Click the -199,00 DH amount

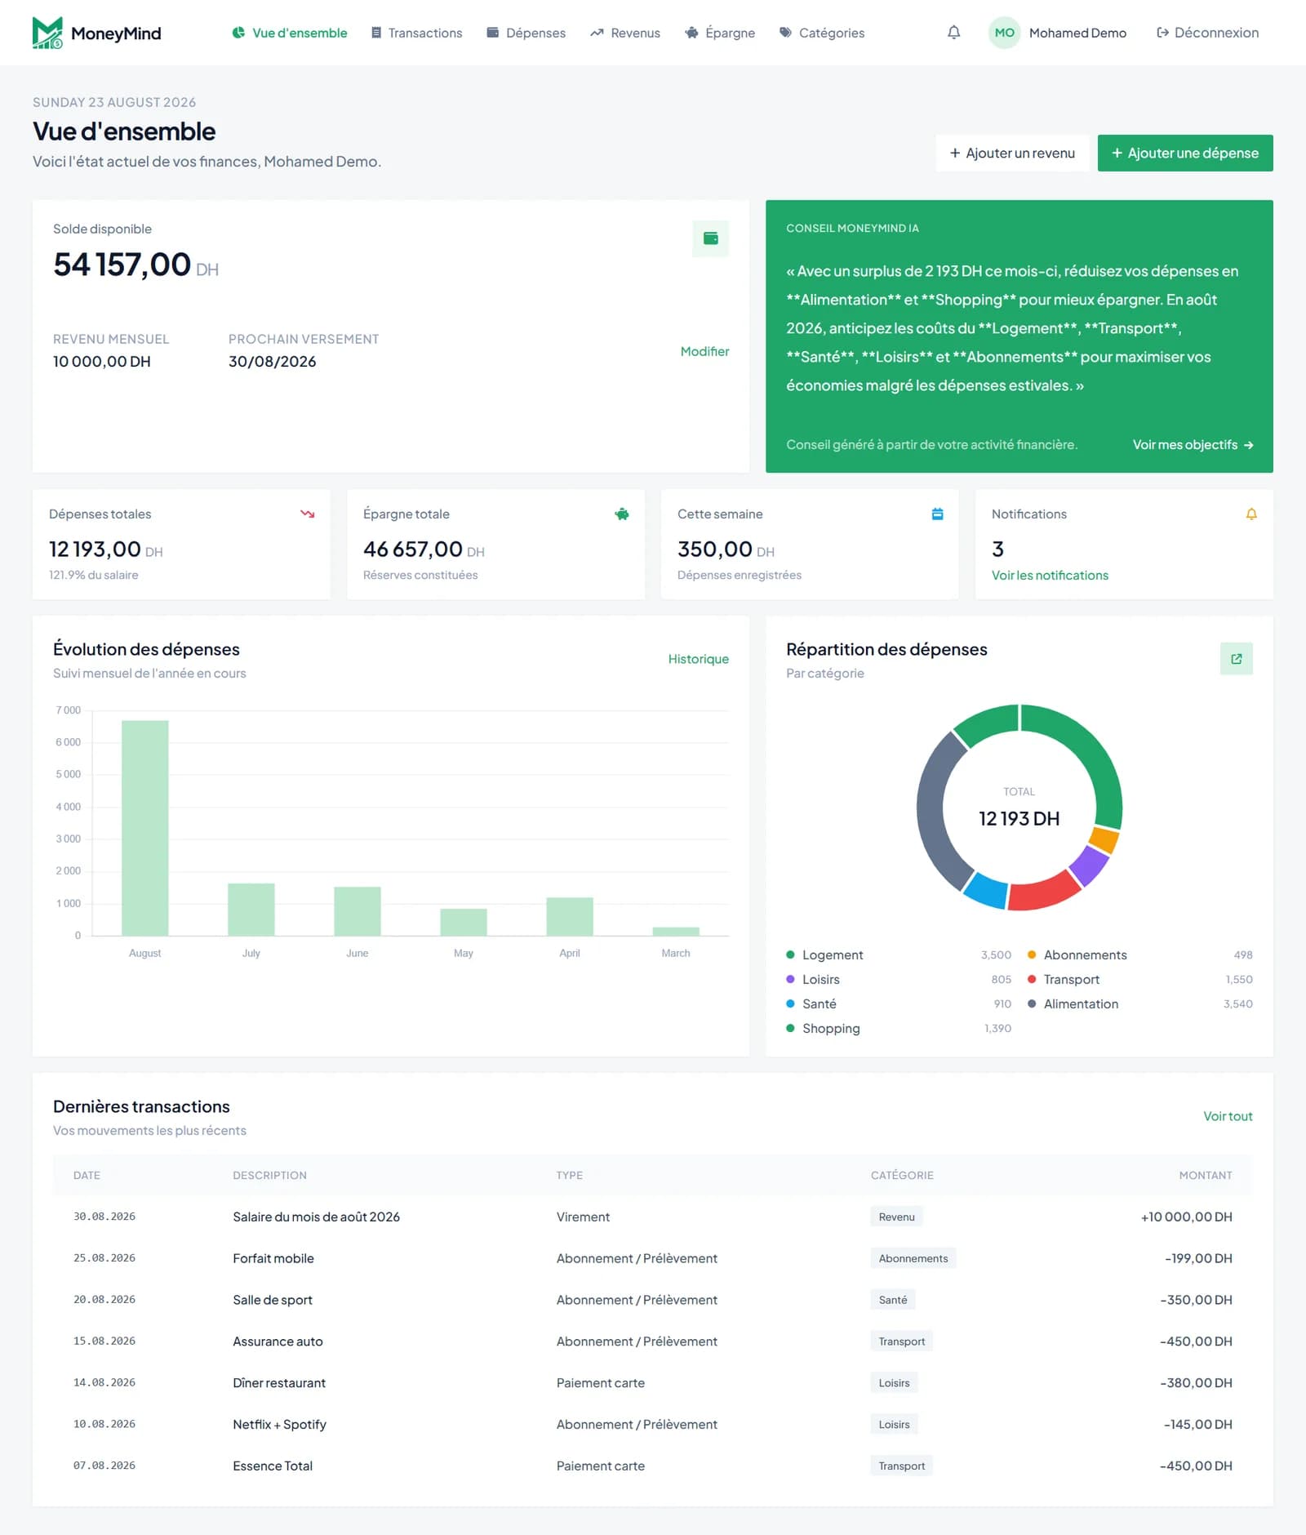(x=1198, y=1258)
